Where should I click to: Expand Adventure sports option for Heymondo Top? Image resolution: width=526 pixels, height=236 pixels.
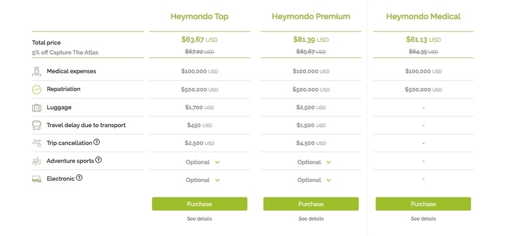pyautogui.click(x=202, y=163)
